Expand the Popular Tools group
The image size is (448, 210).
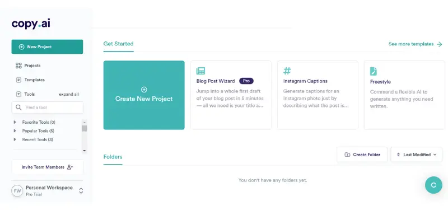click(15, 131)
